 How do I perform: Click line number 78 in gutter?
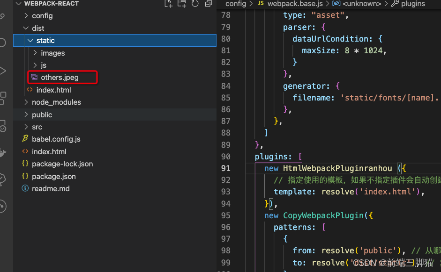(225, 15)
